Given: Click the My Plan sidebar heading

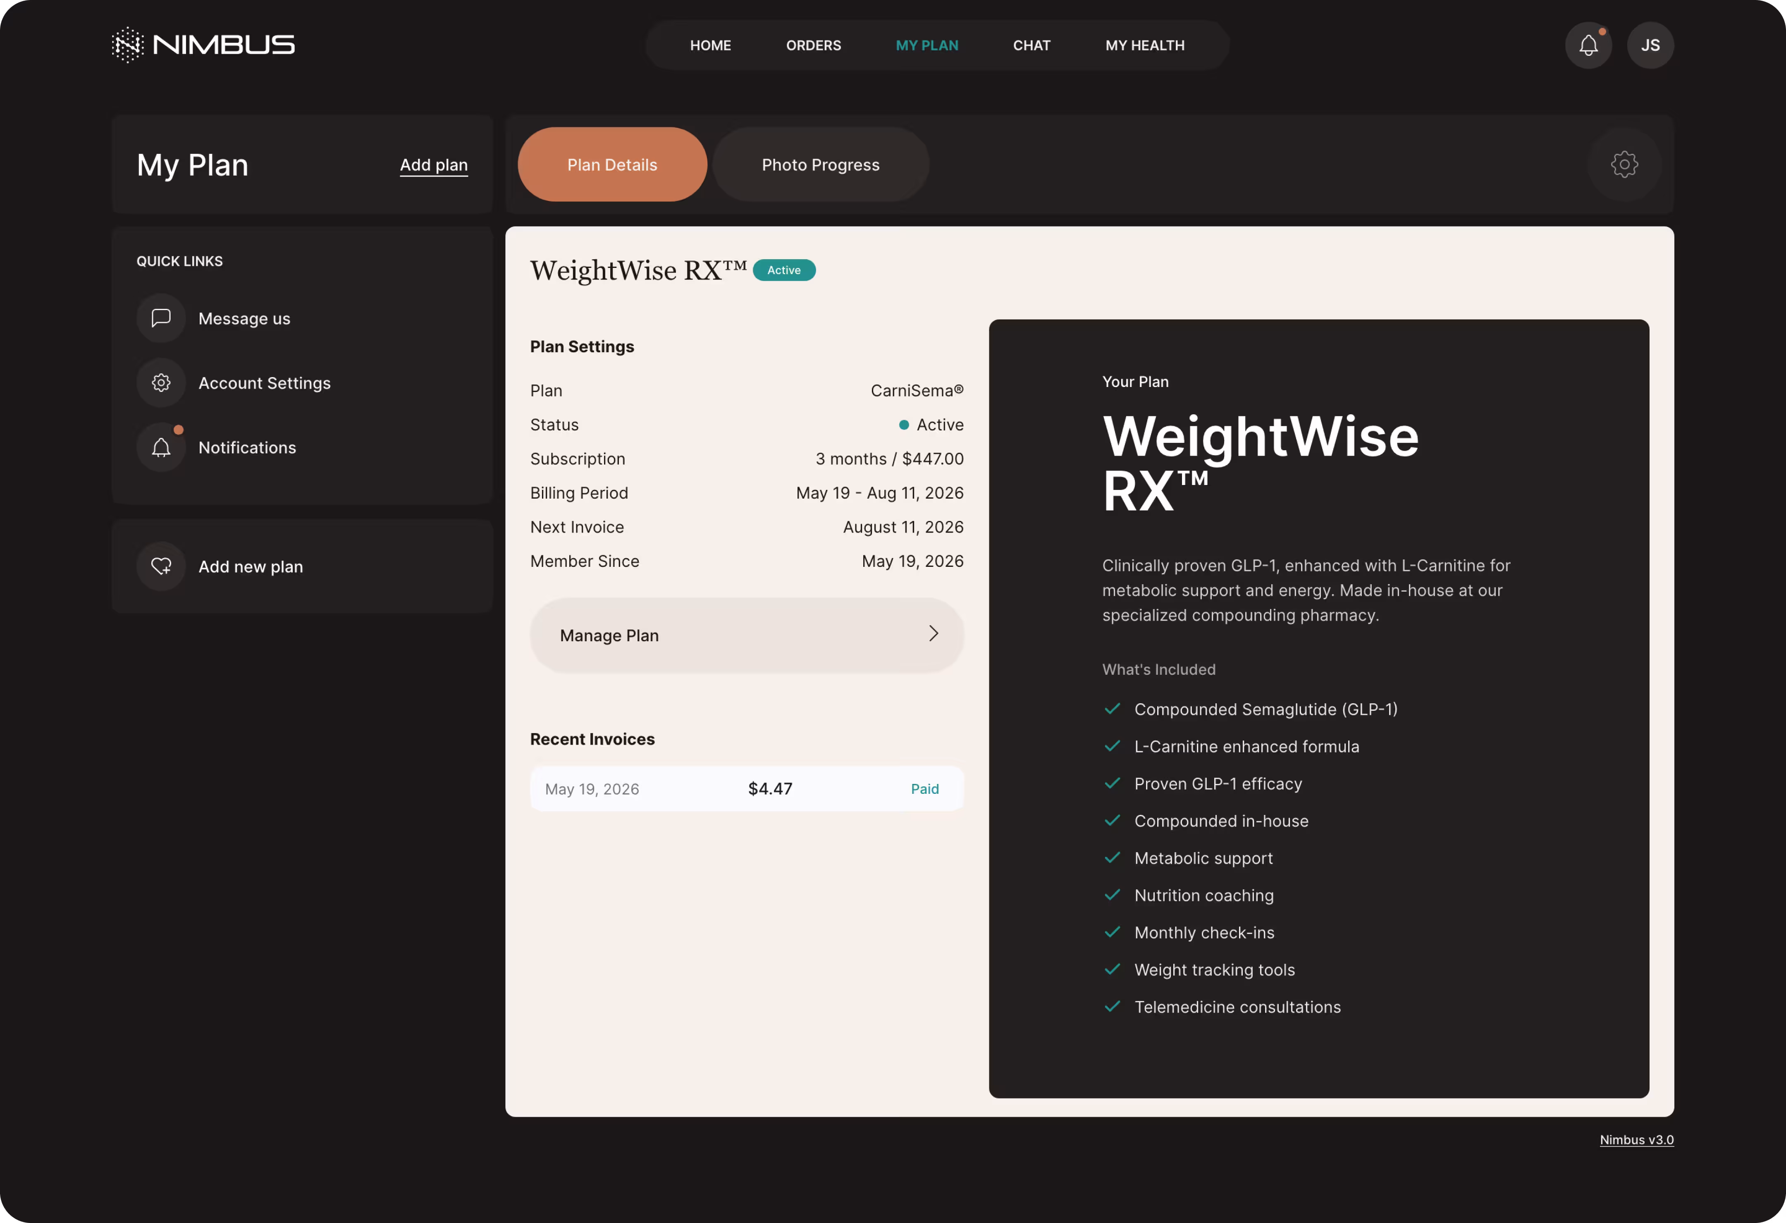Looking at the screenshot, I should pyautogui.click(x=192, y=165).
